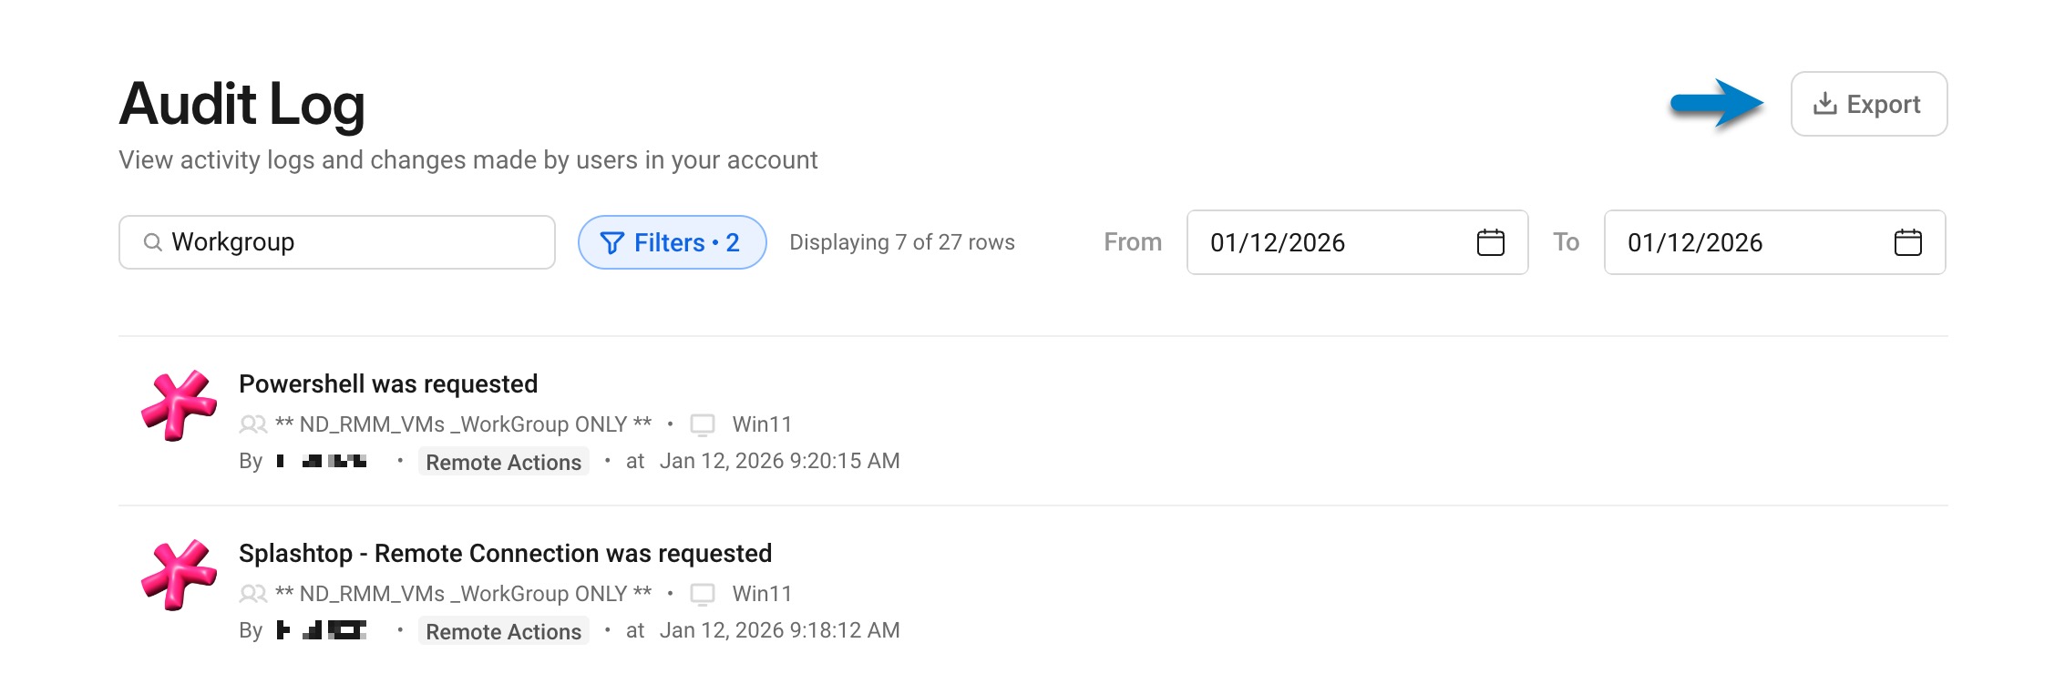Click the download icon in Export

click(1824, 104)
